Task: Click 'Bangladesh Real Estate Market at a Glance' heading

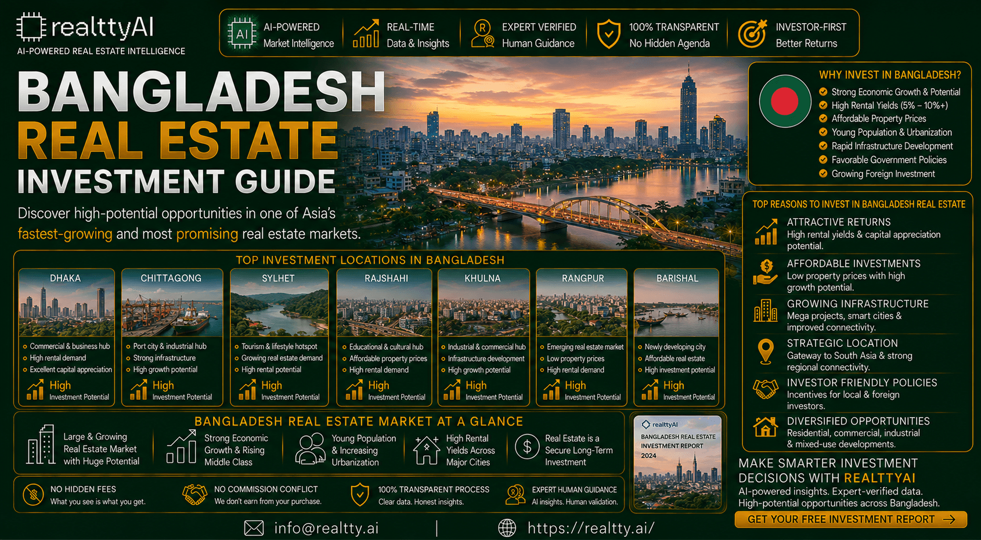Action: (359, 421)
